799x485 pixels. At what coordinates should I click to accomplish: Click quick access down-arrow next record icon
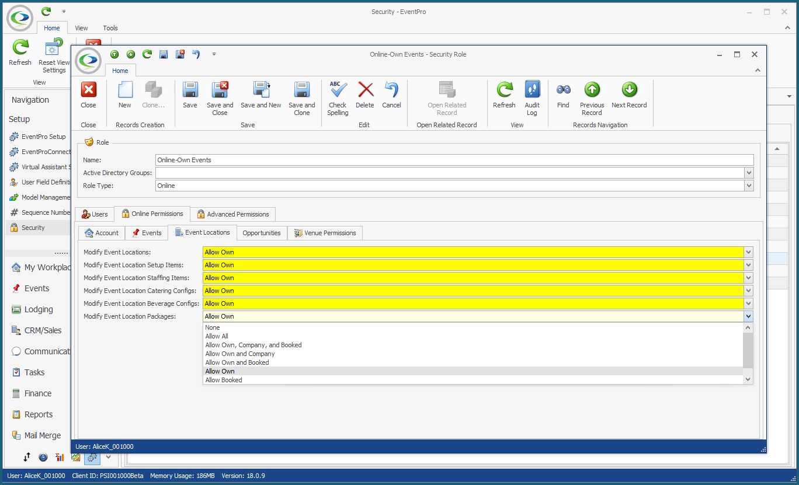click(x=131, y=54)
